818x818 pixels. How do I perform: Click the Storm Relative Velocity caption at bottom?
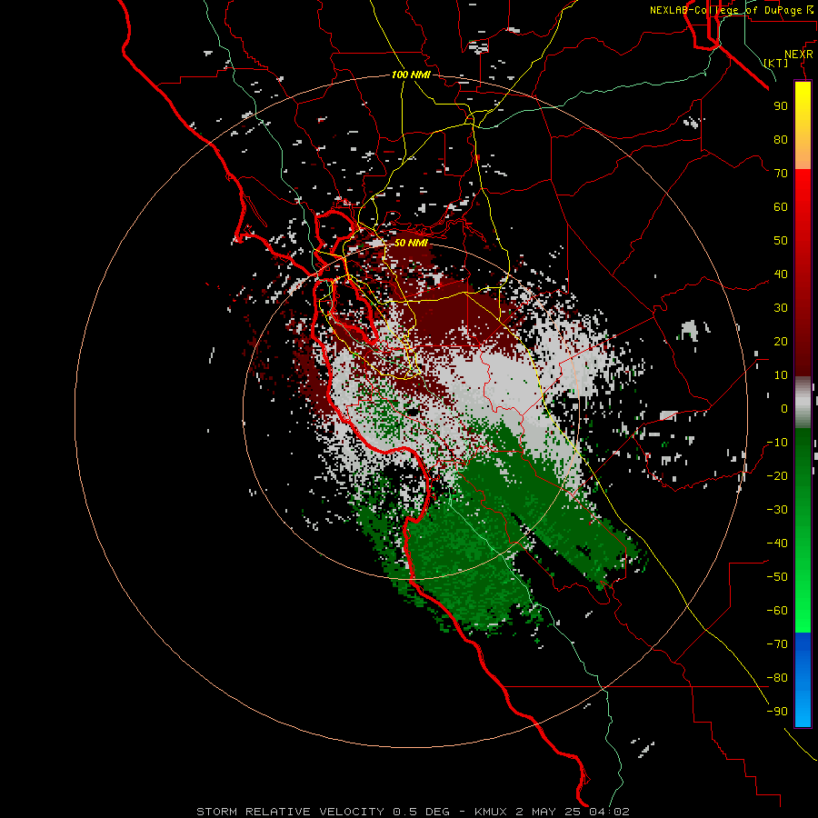pos(413,812)
